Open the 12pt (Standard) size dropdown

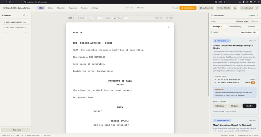(120, 18)
